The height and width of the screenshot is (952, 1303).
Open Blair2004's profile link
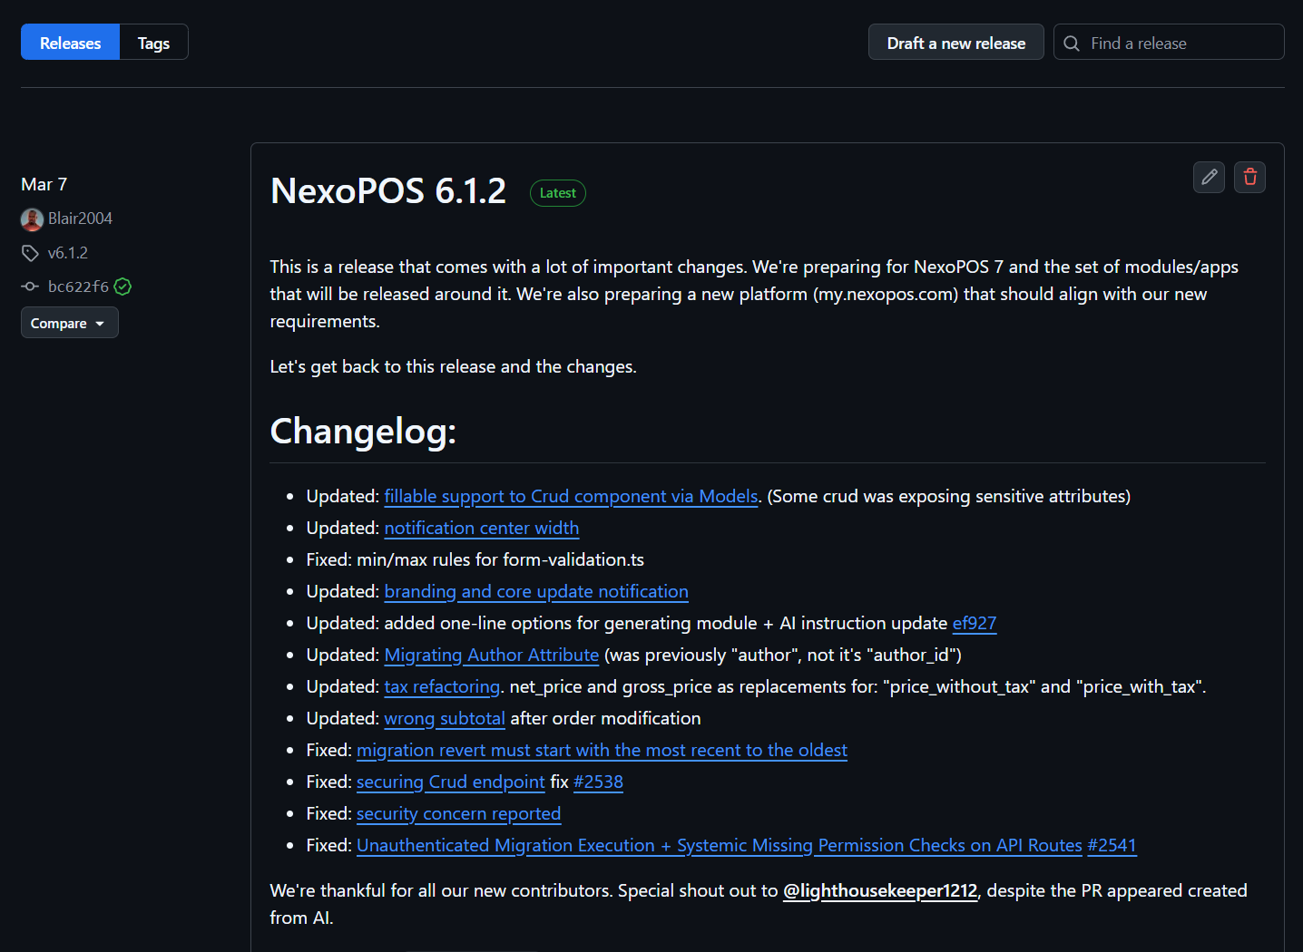pos(80,219)
